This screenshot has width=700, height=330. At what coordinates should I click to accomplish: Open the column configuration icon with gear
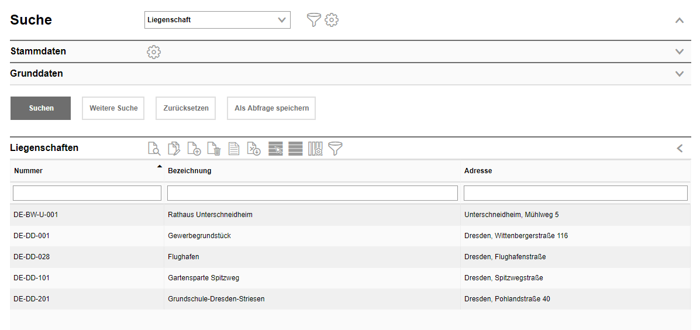click(315, 149)
